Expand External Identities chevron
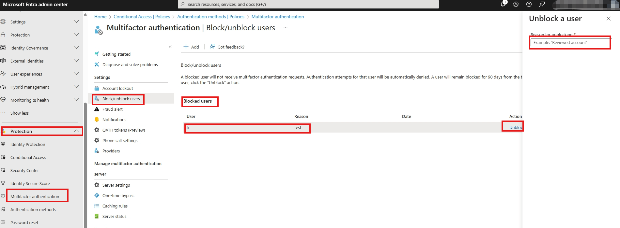Image resolution: width=620 pixels, height=228 pixels. [76, 61]
